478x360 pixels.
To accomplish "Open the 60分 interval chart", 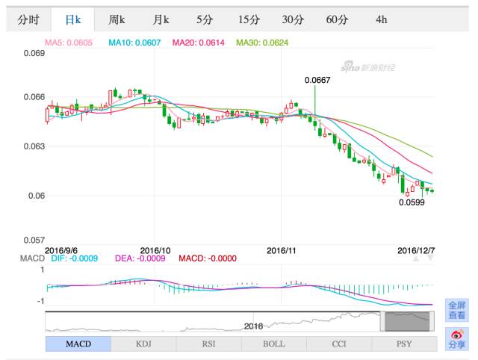I will click(337, 19).
